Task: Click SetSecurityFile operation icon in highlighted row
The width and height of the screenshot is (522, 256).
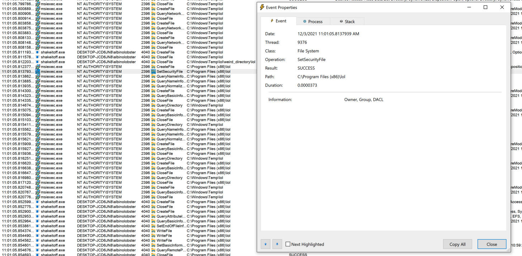Action: [153, 72]
